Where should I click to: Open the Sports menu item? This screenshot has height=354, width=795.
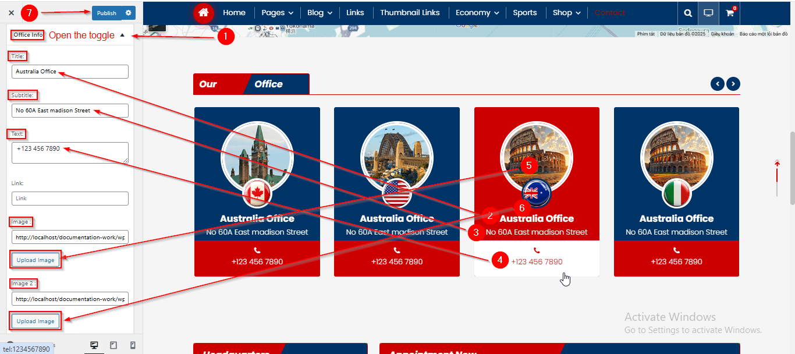[524, 13]
